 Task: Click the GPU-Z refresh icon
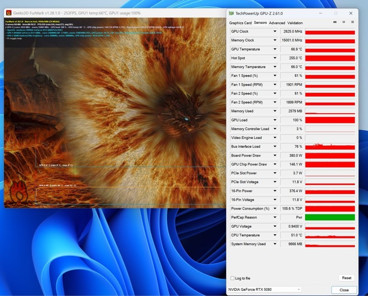[344, 22]
